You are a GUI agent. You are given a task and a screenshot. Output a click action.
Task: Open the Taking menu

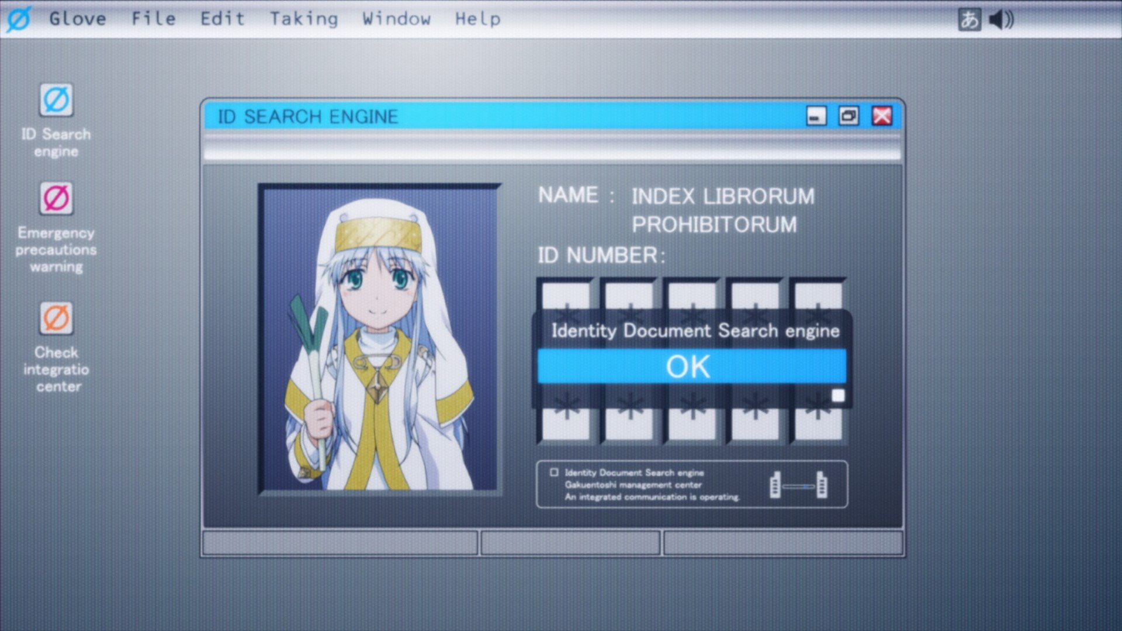click(x=304, y=19)
